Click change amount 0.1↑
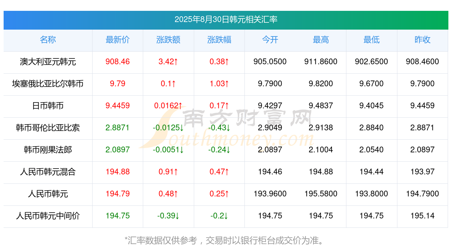Image resolution: width=452 pixels, height=252 pixels. [x=169, y=84]
